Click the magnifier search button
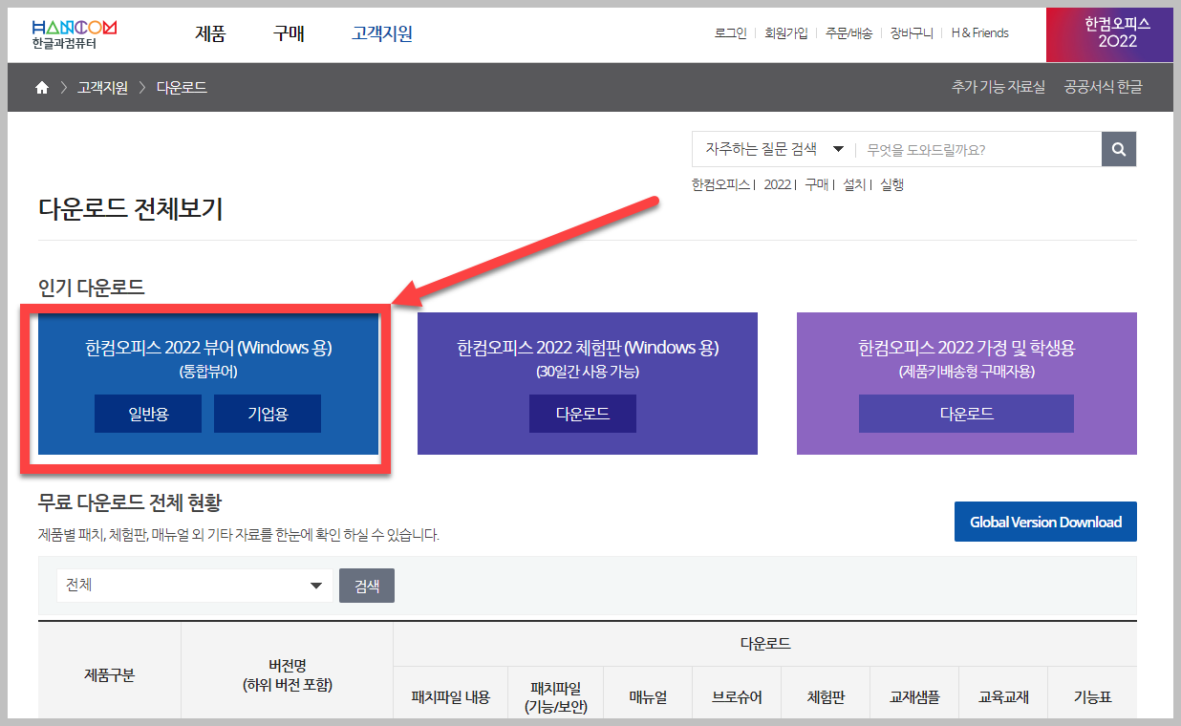Image resolution: width=1181 pixels, height=726 pixels. tap(1119, 149)
